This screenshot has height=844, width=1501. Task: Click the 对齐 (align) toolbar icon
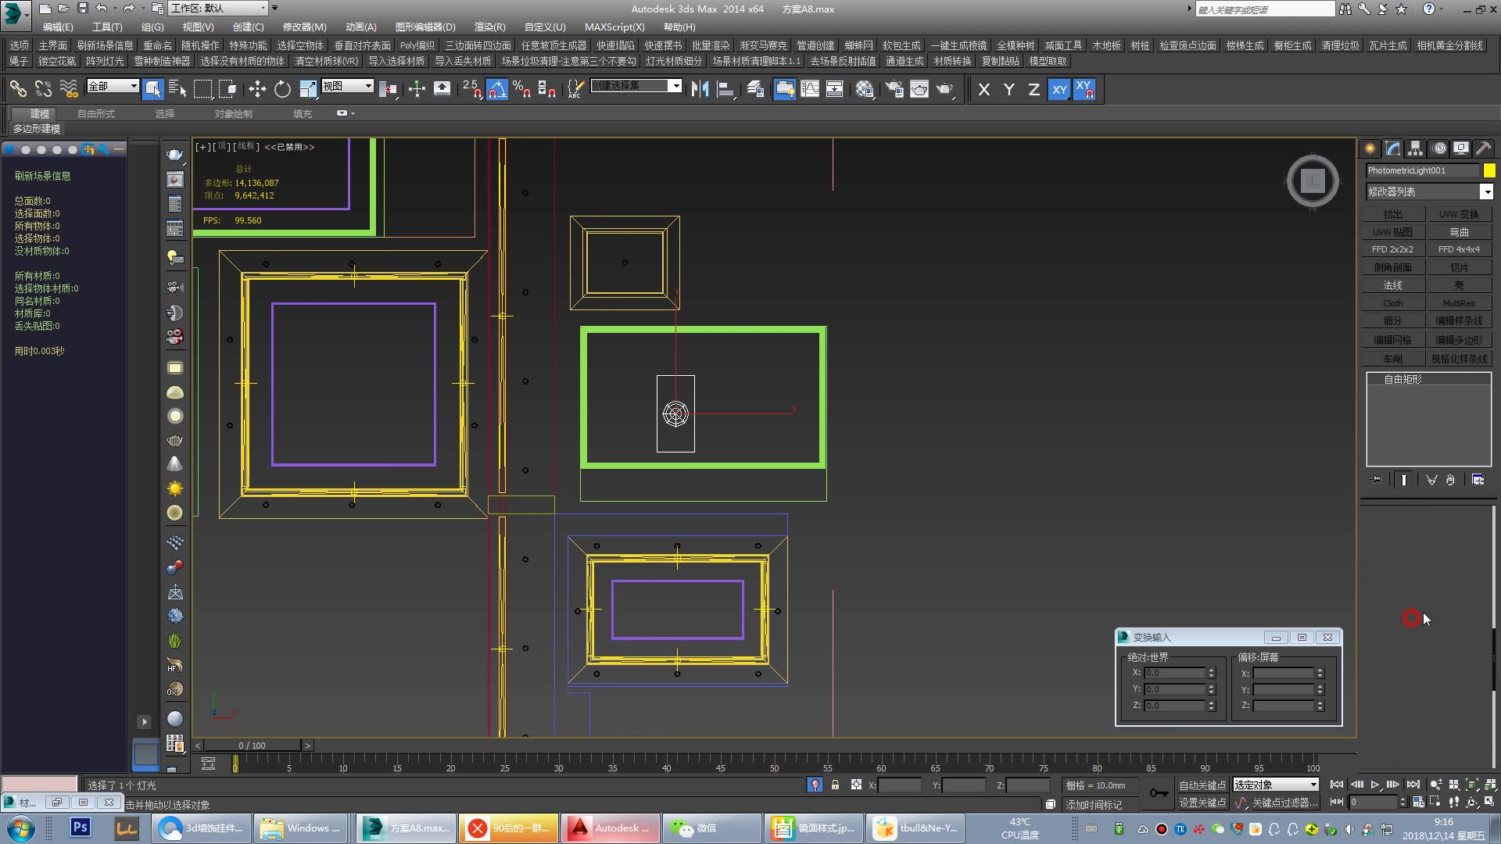coord(725,89)
